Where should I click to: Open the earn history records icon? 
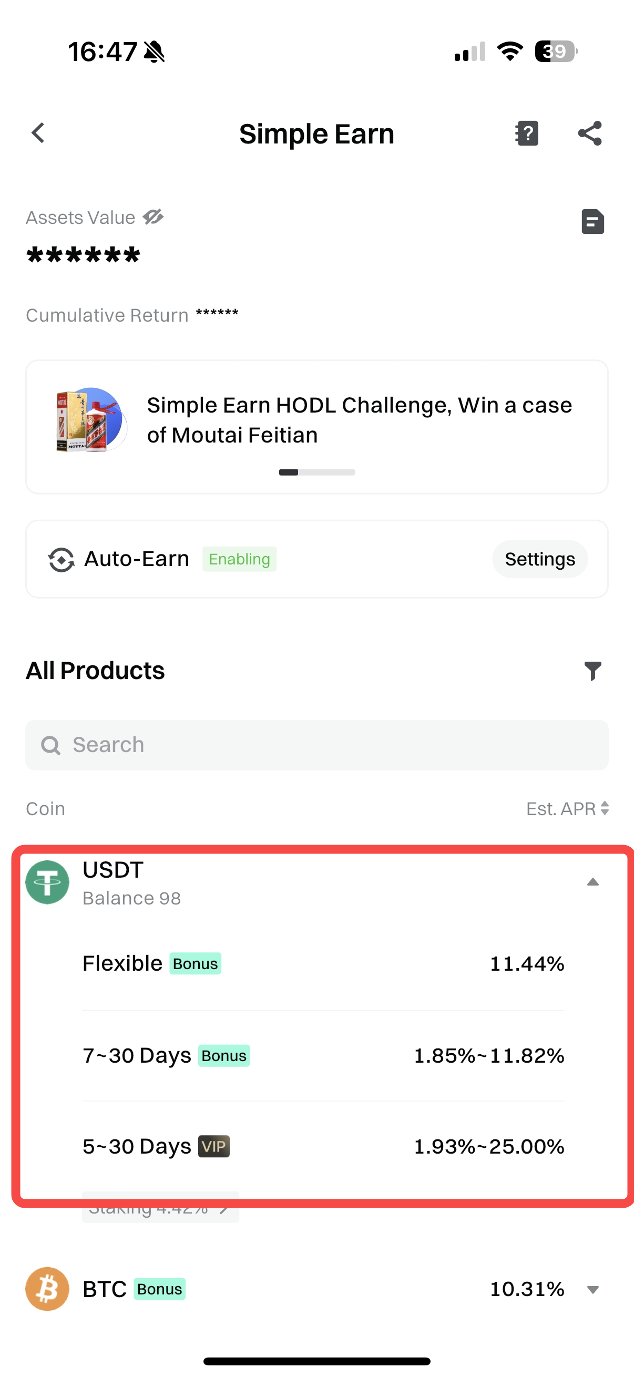click(x=592, y=221)
